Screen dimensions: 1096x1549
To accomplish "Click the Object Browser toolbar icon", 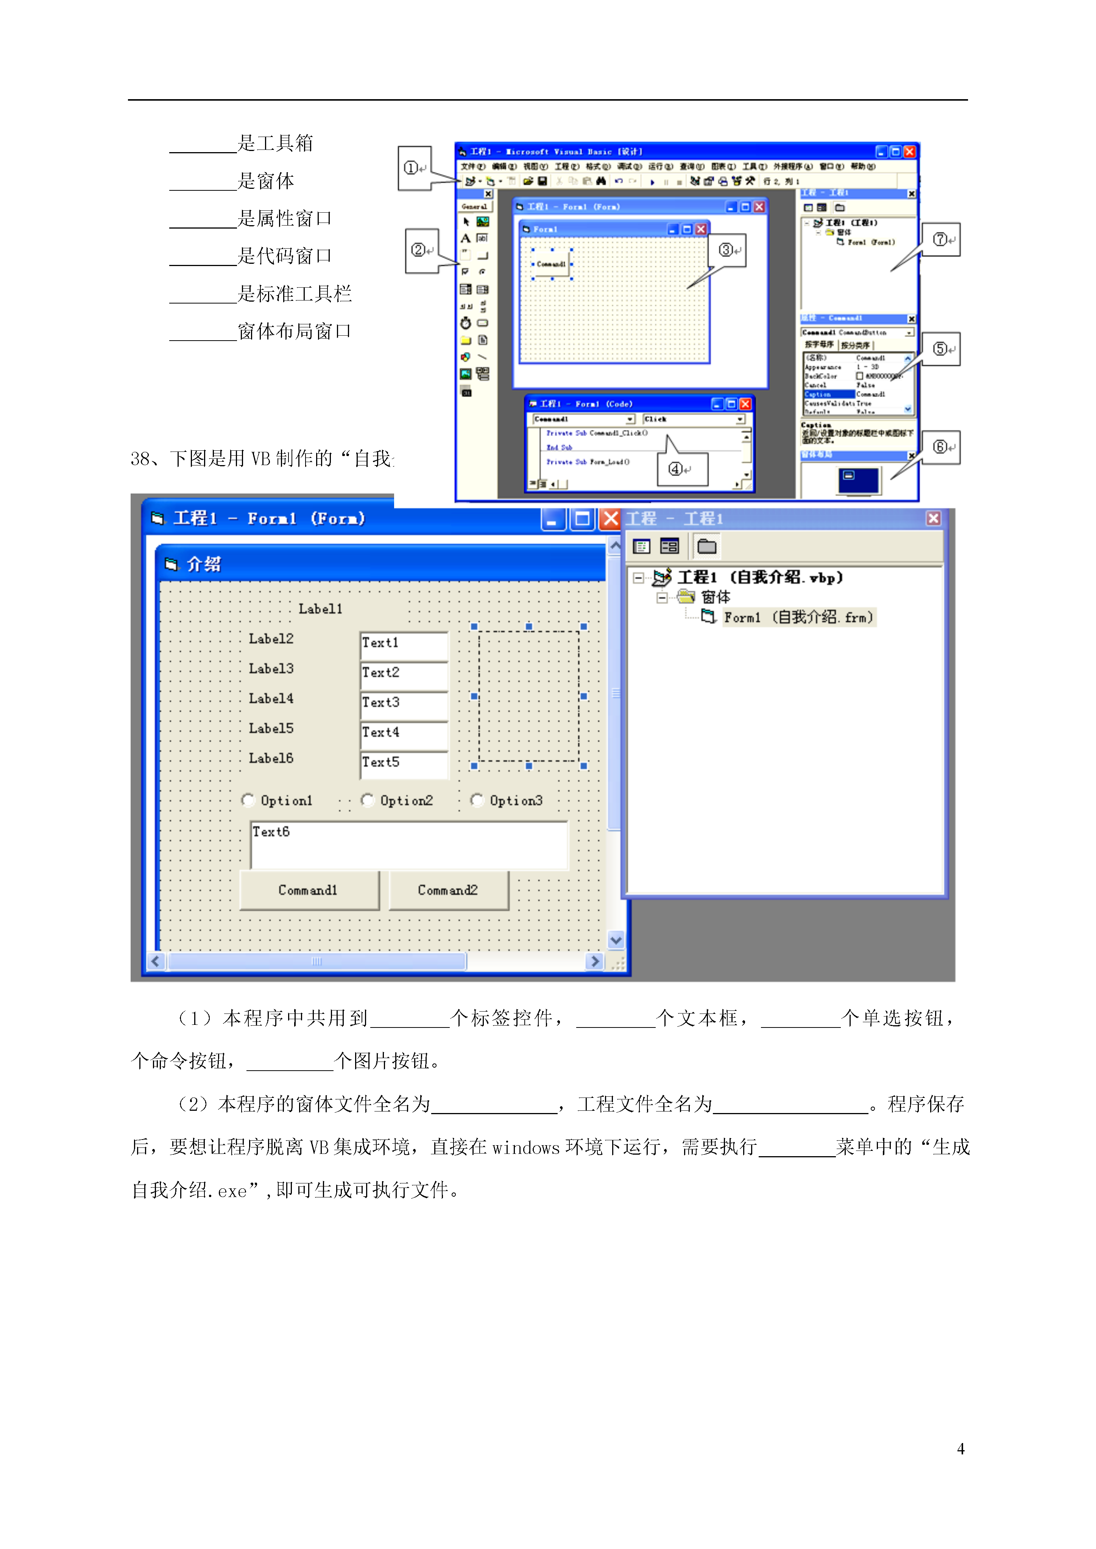I will 736,181.
